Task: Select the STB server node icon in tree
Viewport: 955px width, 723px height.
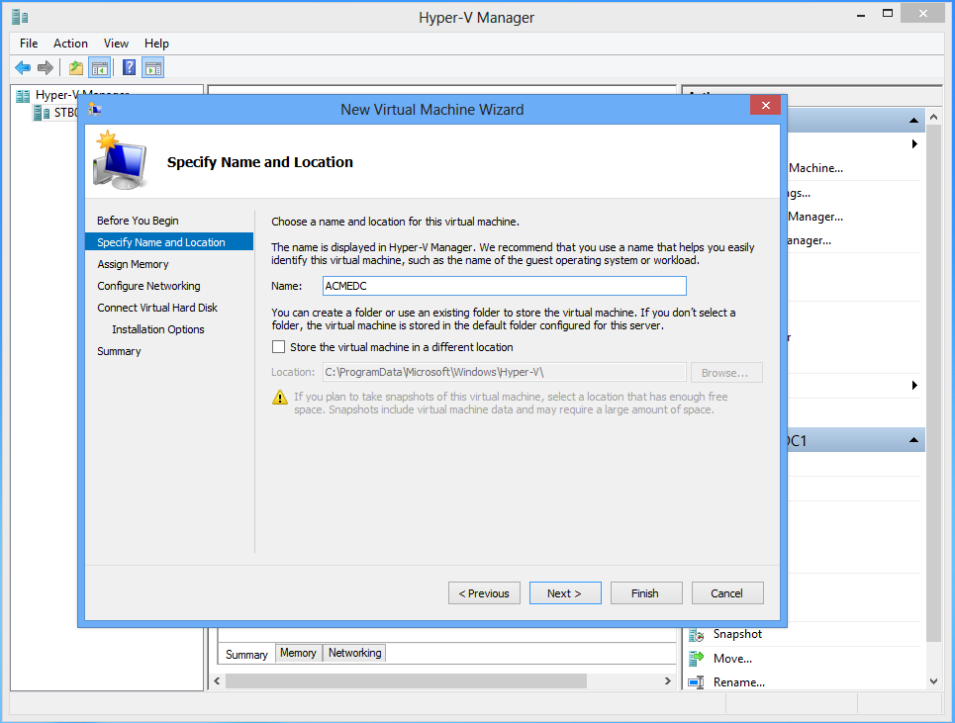Action: [x=42, y=113]
